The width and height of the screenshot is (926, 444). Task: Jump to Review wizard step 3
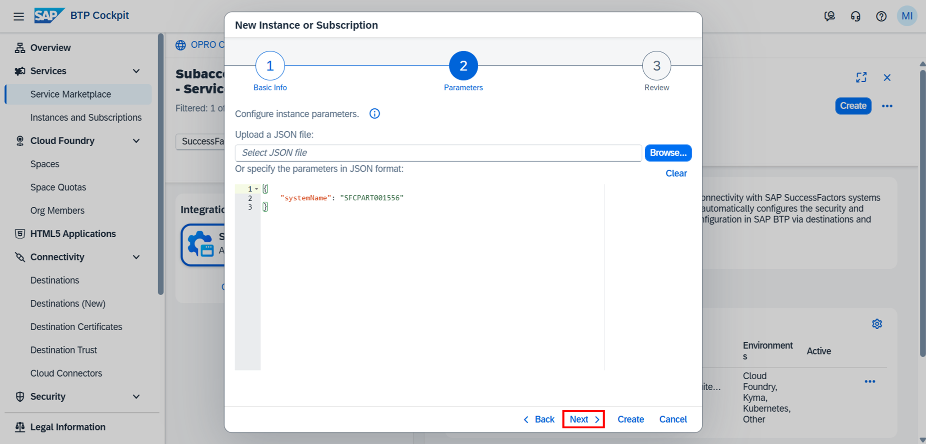[656, 66]
